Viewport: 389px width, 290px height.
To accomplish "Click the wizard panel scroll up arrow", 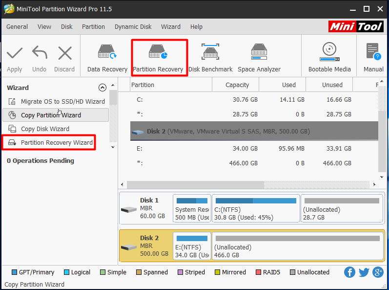I will coord(113,85).
